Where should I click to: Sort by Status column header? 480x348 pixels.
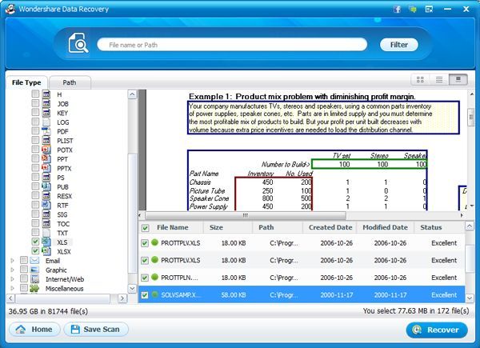[430, 227]
